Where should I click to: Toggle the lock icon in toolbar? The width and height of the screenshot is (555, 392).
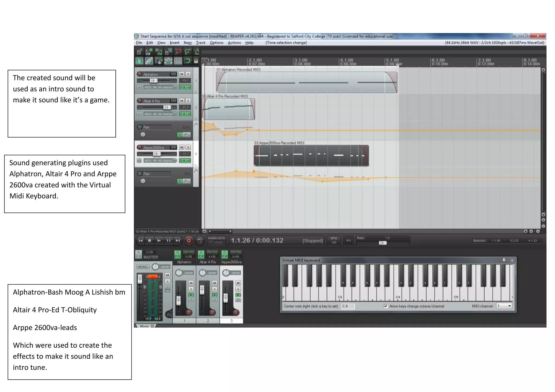click(x=196, y=61)
